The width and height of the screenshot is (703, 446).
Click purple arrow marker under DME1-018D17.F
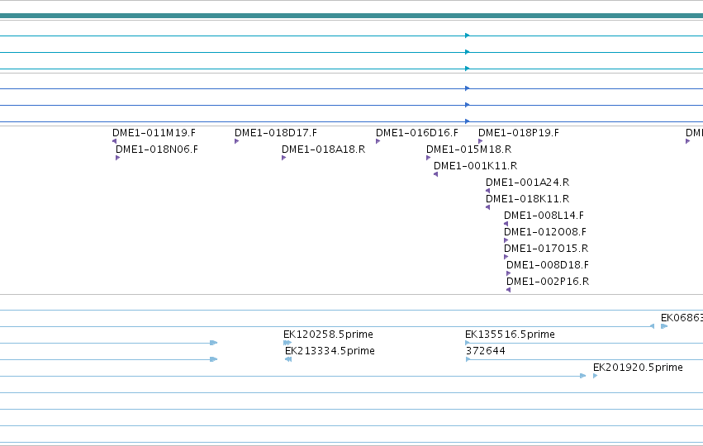(237, 141)
